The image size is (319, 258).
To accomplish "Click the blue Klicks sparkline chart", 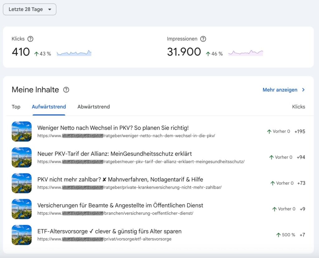I will click(x=74, y=53).
